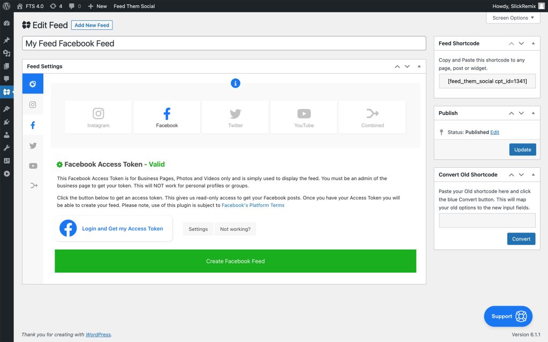Move Convert Old Shortcode panel down
The width and height of the screenshot is (548, 342).
pyautogui.click(x=521, y=175)
